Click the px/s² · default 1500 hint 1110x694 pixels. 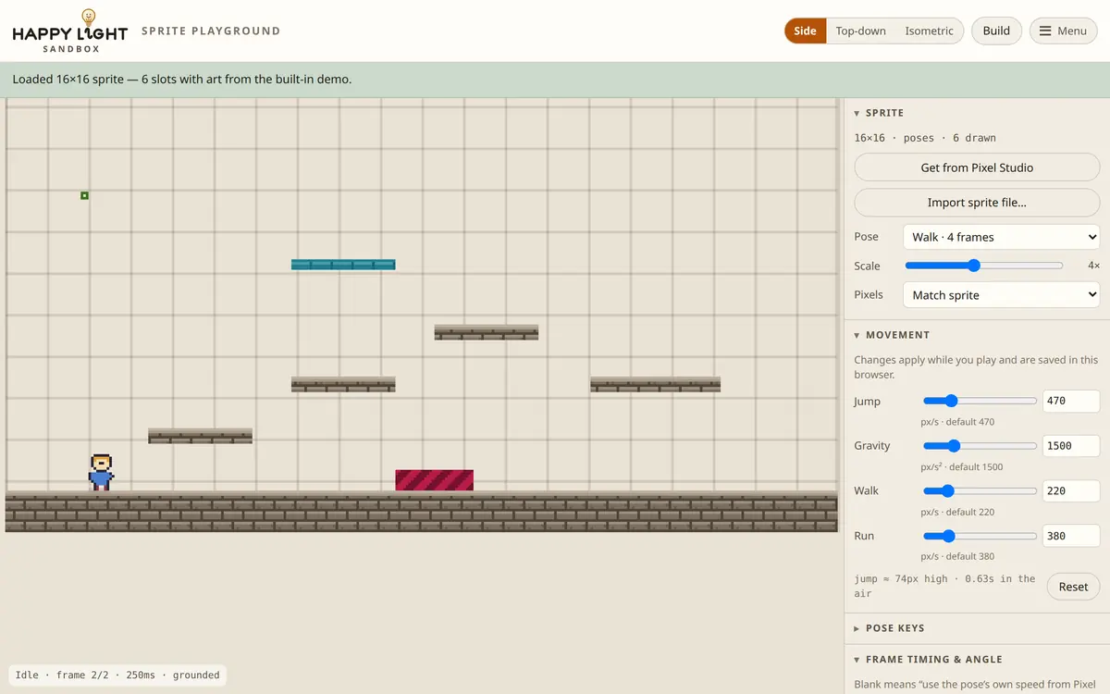click(x=962, y=467)
